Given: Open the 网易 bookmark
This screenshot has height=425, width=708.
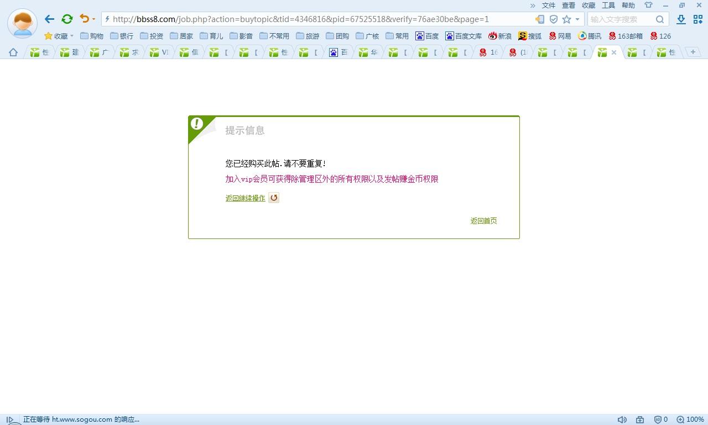Looking at the screenshot, I should coord(560,36).
